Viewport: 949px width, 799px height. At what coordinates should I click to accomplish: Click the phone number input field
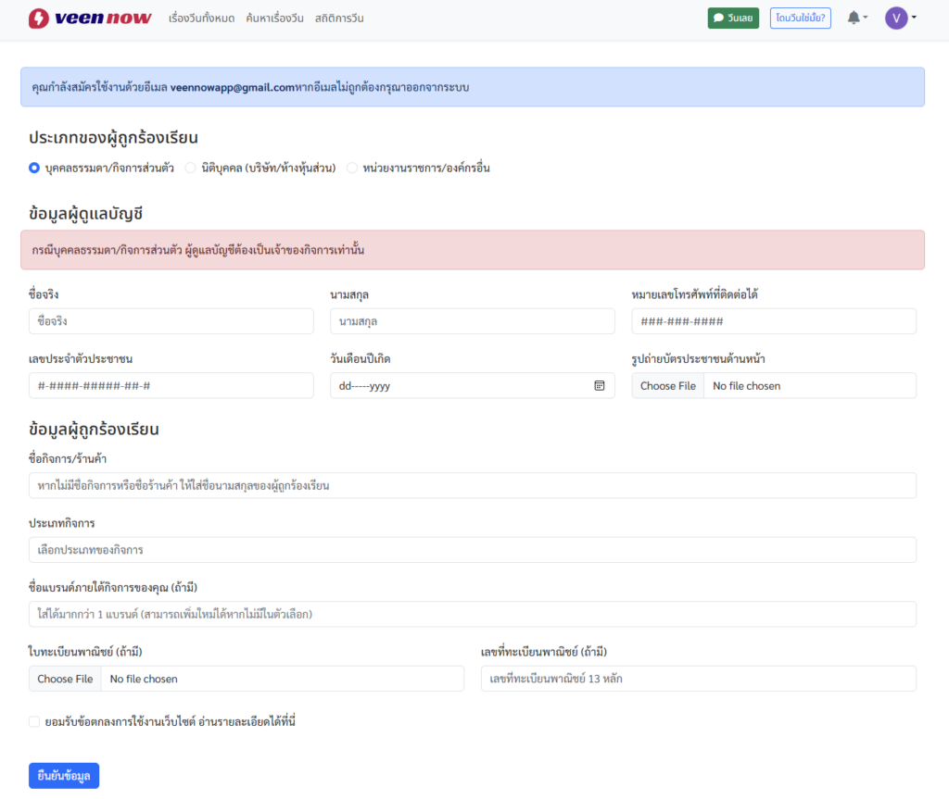[773, 321]
